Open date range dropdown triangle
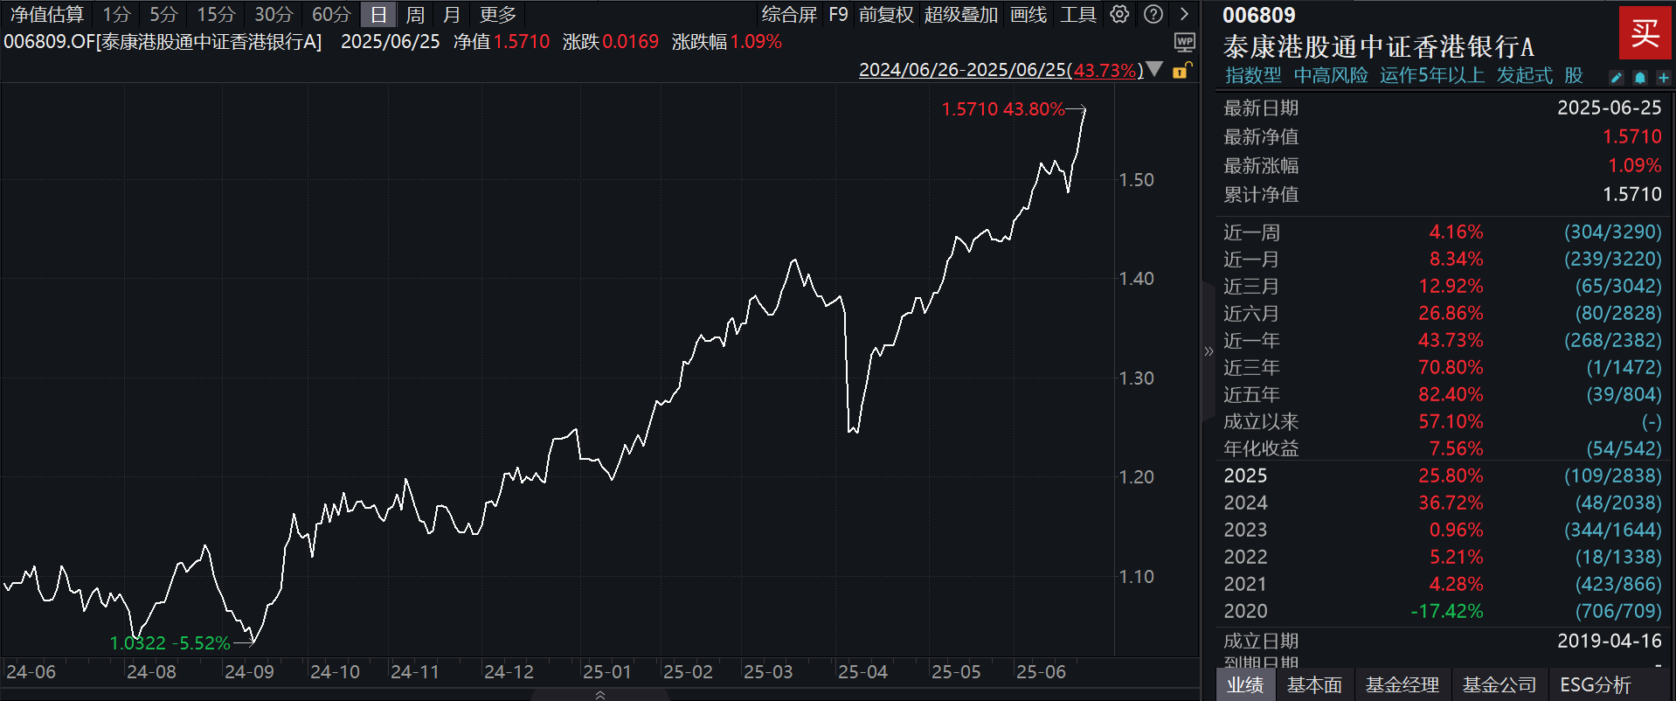The width and height of the screenshot is (1676, 701). [1154, 69]
